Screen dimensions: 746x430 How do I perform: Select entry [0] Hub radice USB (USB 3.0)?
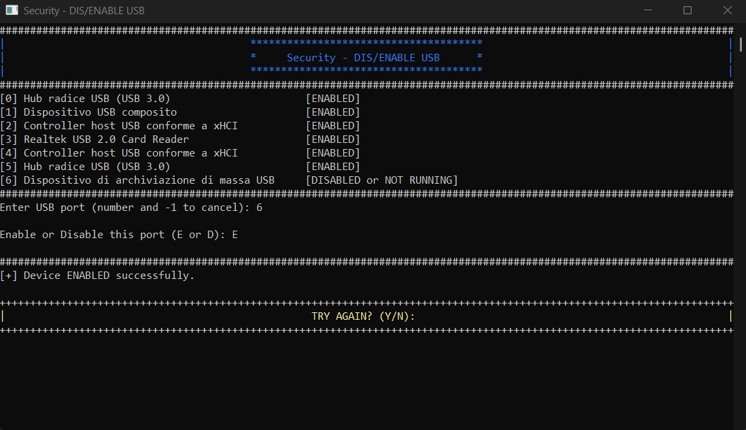tap(85, 99)
